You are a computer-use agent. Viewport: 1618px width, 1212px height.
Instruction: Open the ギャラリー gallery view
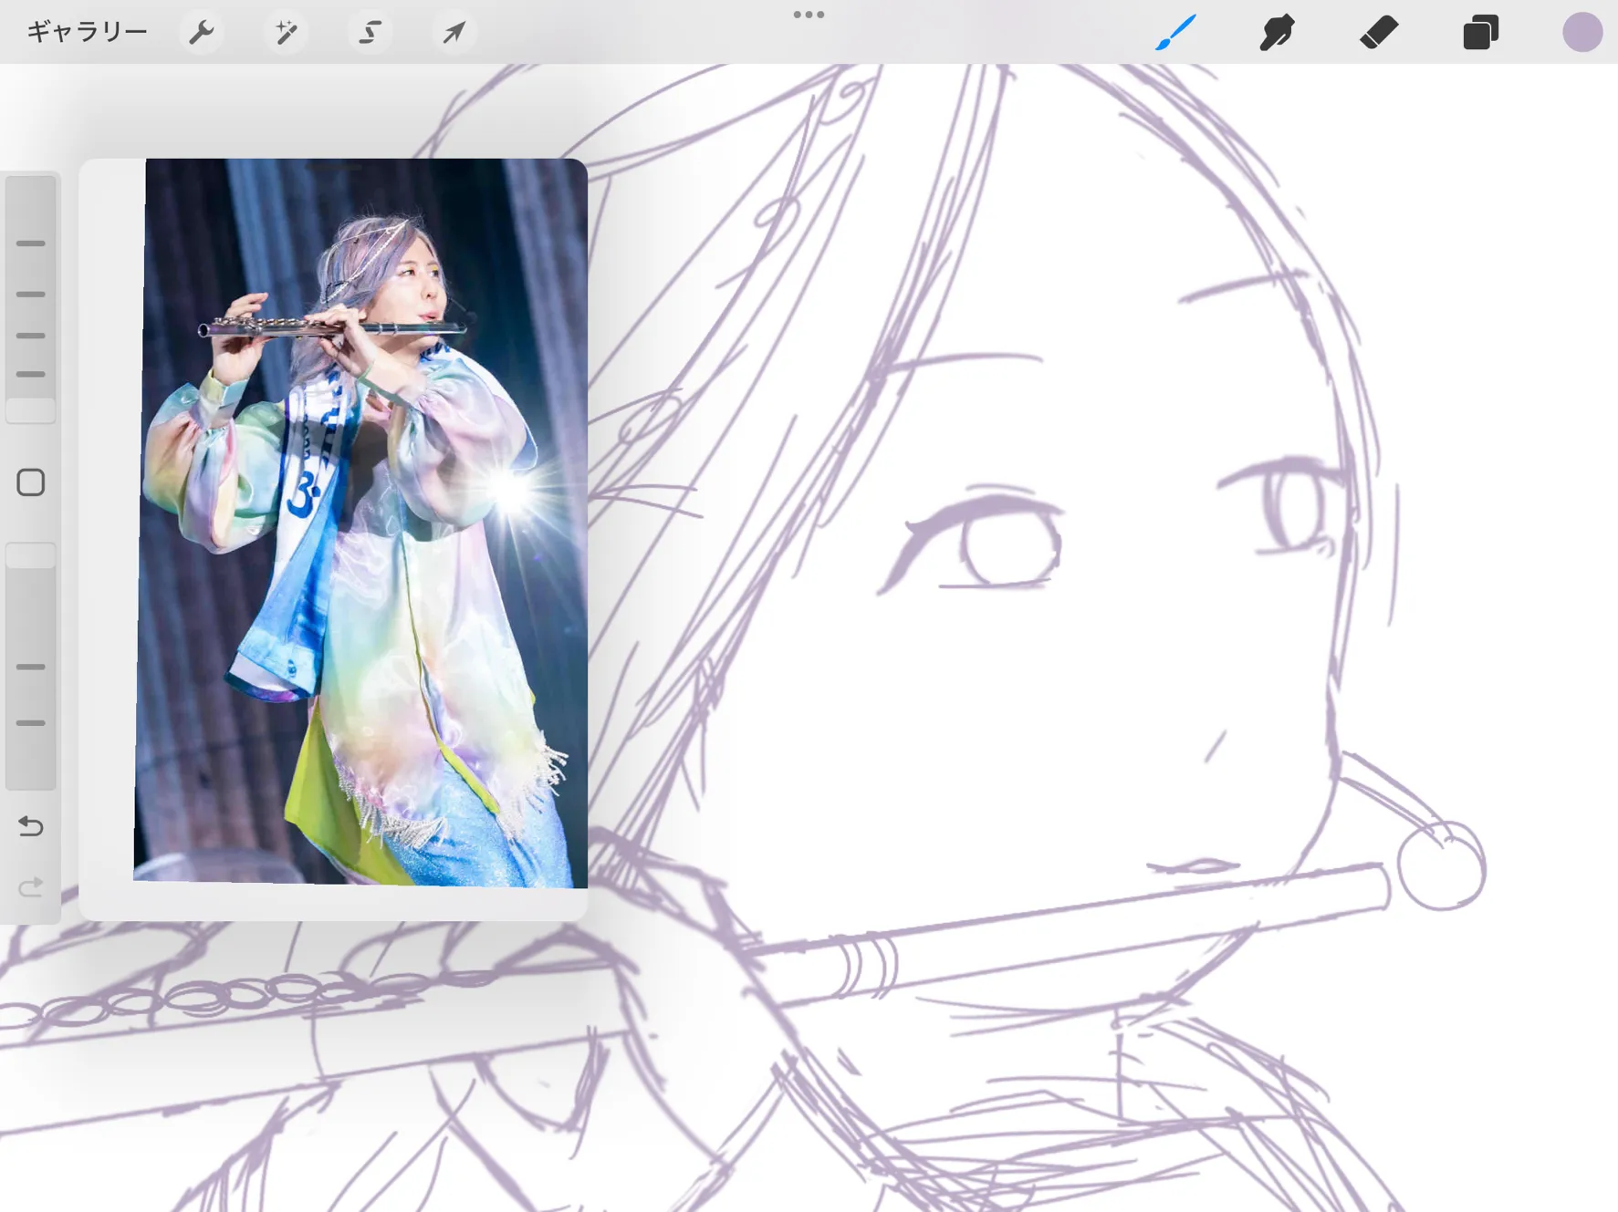tap(87, 32)
